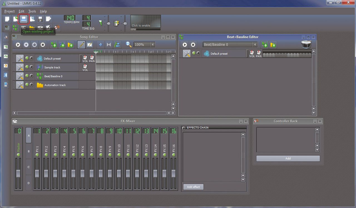The image size is (356, 208).
Task: Mute Default preset in Beat+Bassline Editor
Action: click(194, 53)
